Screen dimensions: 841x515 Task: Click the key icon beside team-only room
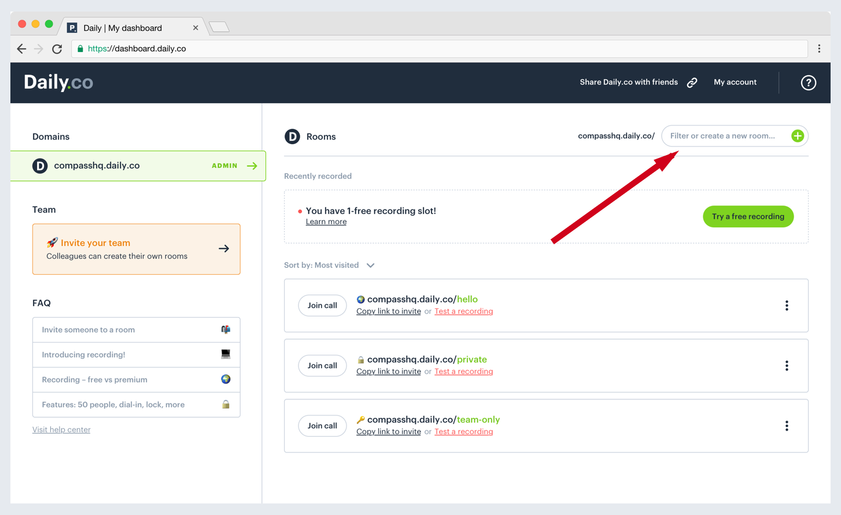tap(360, 420)
